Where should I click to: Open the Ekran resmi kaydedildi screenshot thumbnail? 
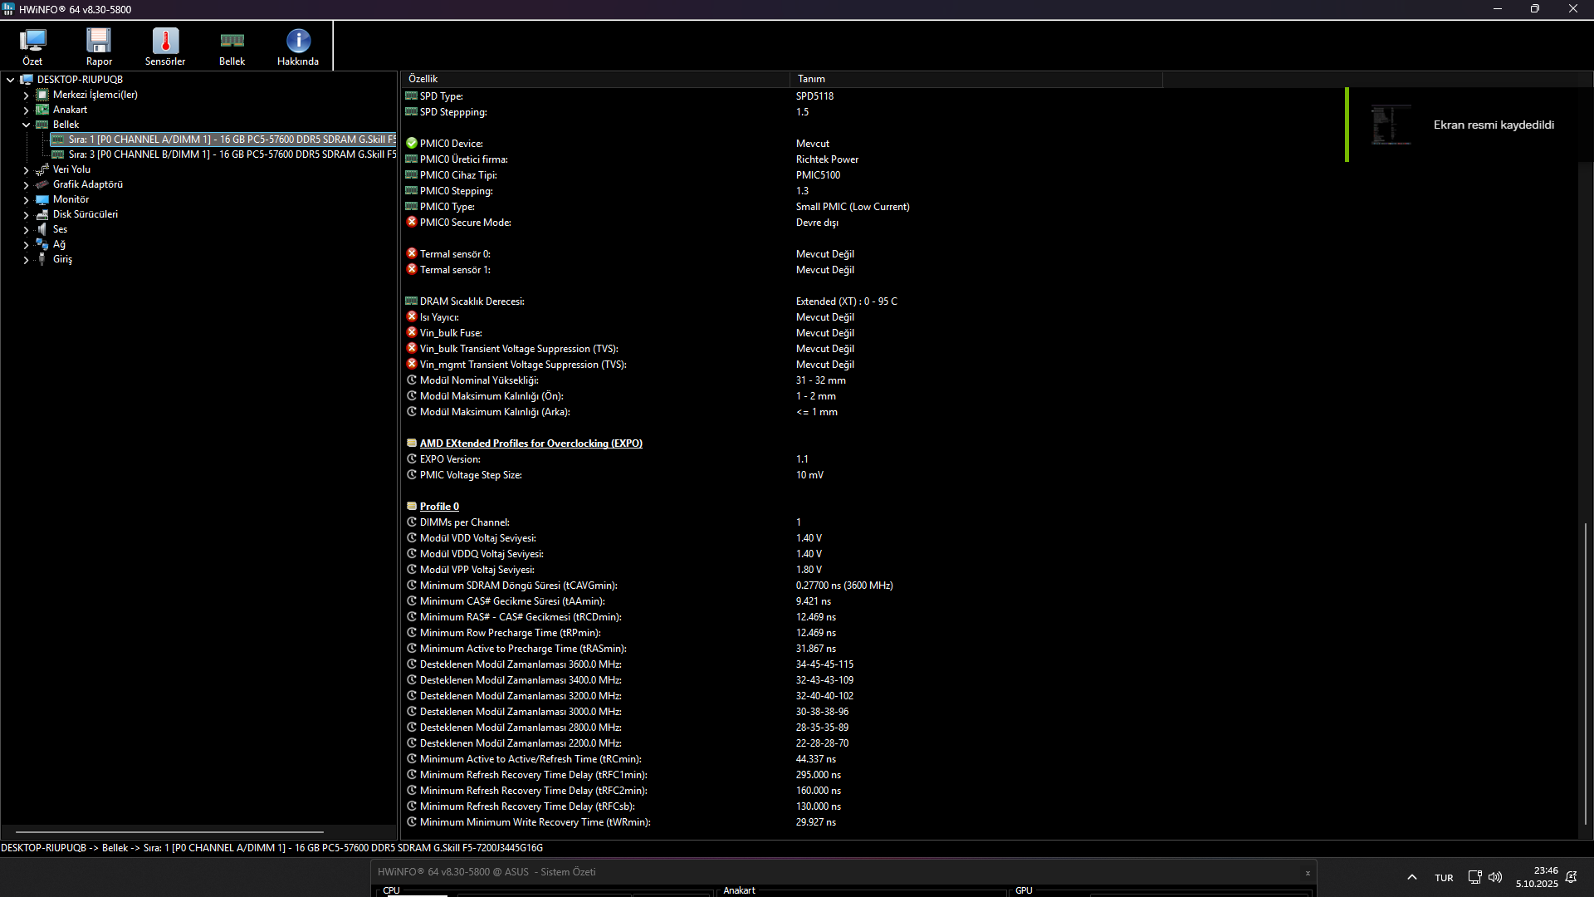(x=1391, y=125)
